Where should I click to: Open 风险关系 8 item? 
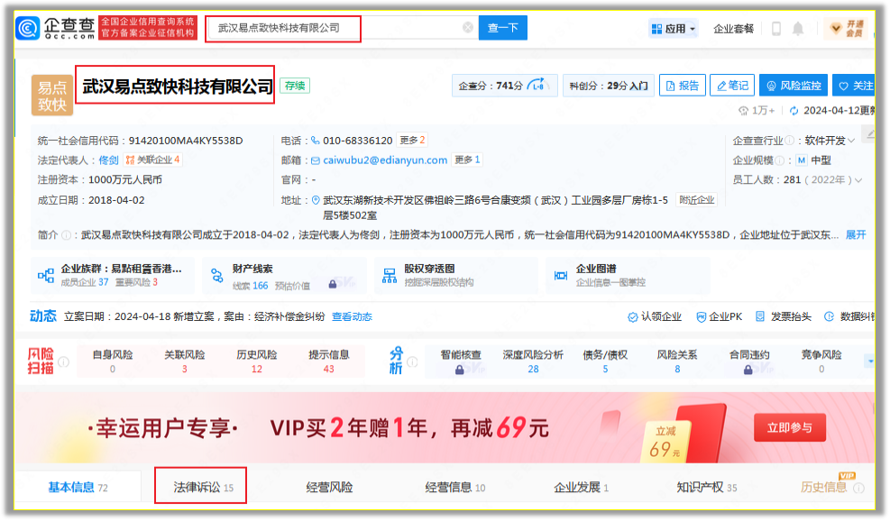pyautogui.click(x=677, y=361)
